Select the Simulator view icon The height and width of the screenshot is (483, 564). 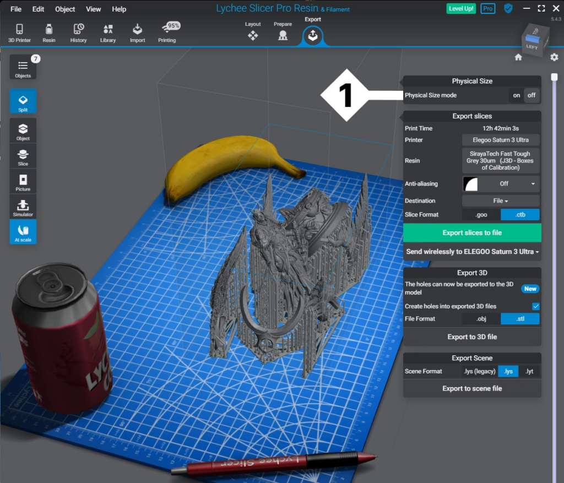point(23,207)
